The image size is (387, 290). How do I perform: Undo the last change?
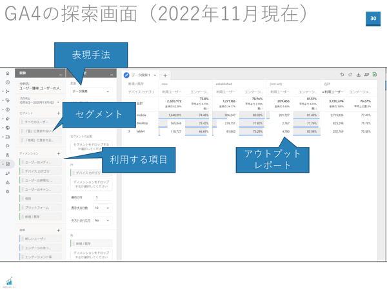tap(342, 75)
